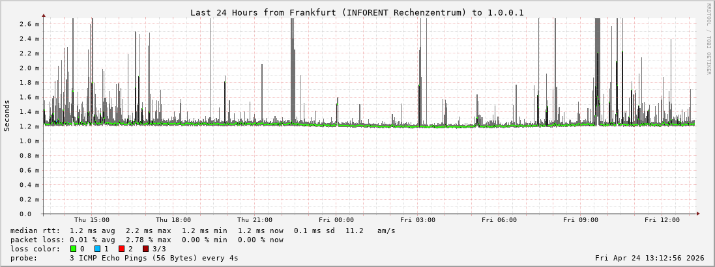The width and height of the screenshot is (715, 267).
Task: Click the RRDTOOL / TOBI OETIKER watermark
Action: 708,39
